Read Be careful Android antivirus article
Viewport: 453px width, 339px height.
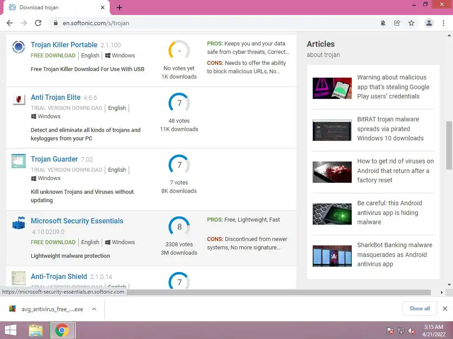click(389, 212)
